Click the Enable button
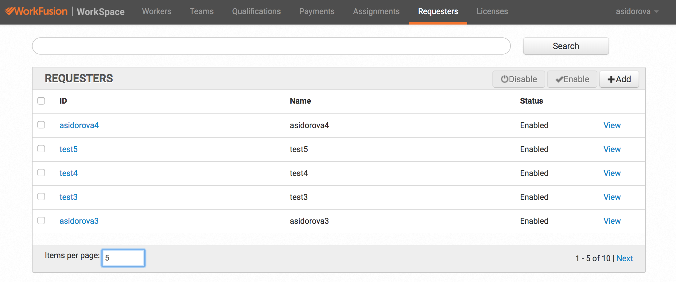Screen dimensions: 676x282 pos(572,79)
